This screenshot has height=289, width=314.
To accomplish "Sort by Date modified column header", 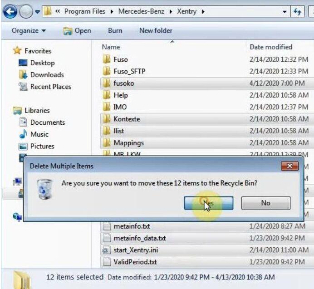I will coord(271,47).
